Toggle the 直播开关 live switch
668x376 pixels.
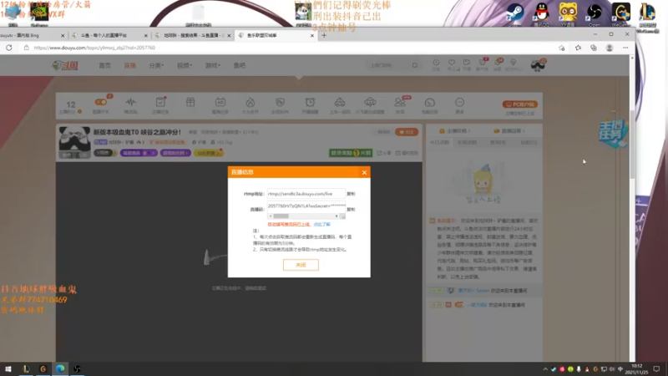coord(101,102)
